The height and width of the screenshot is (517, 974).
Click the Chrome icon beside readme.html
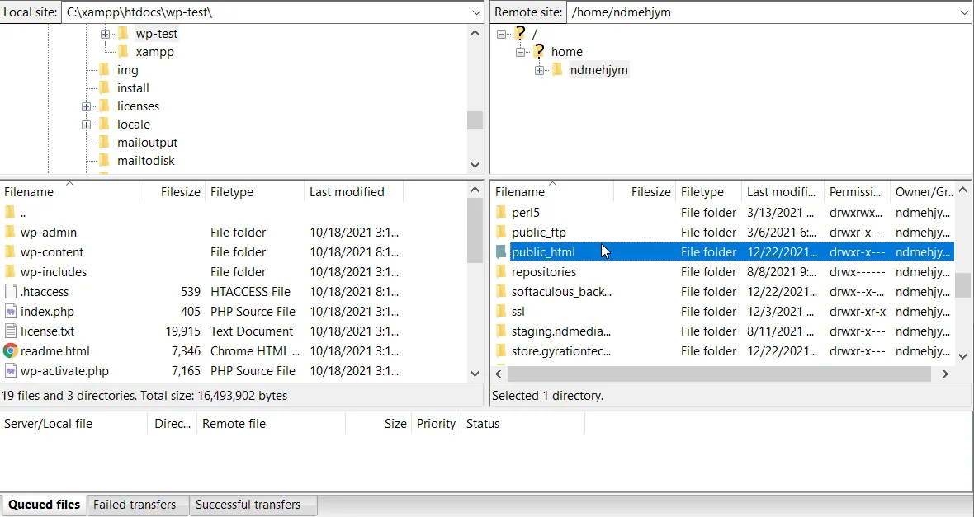click(x=10, y=351)
